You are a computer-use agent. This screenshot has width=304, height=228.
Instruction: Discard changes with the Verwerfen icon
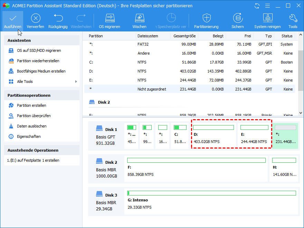tap(36, 18)
